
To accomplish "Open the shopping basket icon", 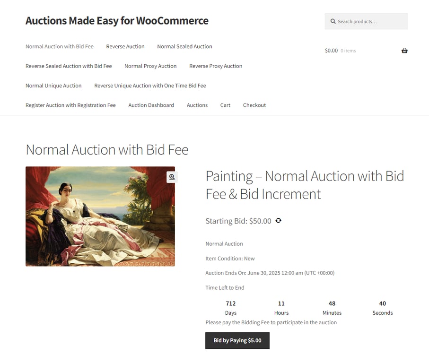I will (404, 51).
